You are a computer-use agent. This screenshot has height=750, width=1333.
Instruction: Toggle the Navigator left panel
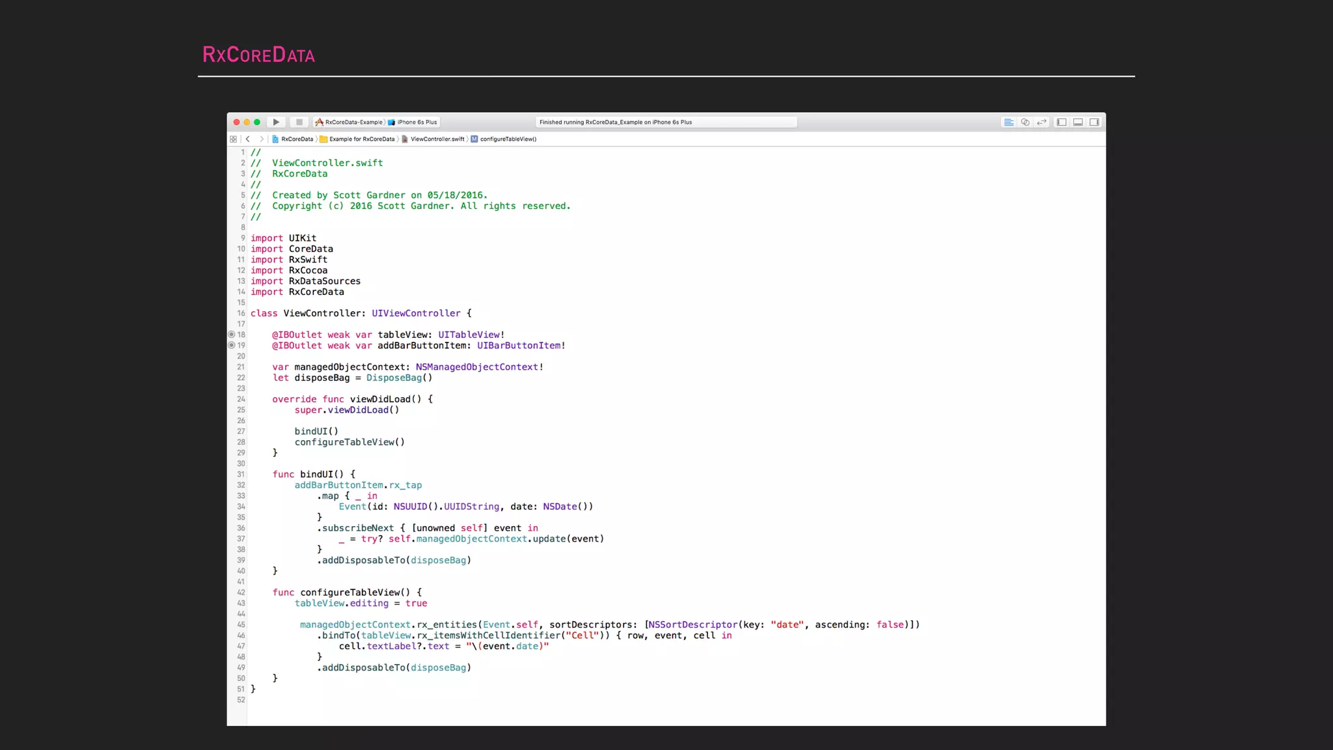pos(1062,122)
